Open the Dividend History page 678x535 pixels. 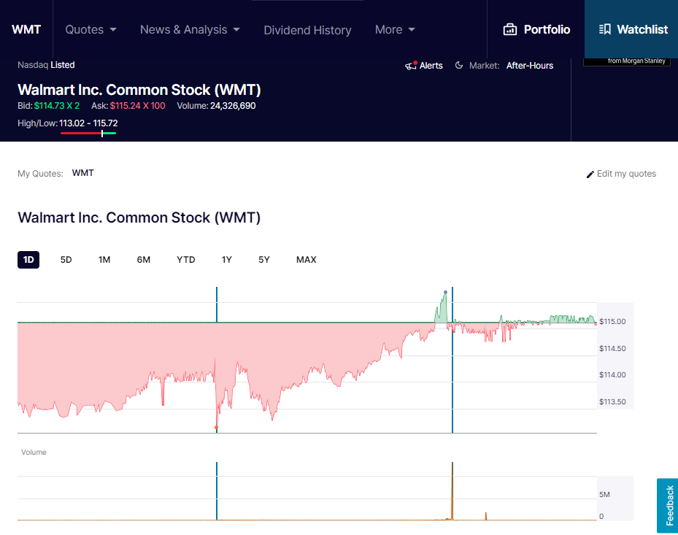coord(307,30)
